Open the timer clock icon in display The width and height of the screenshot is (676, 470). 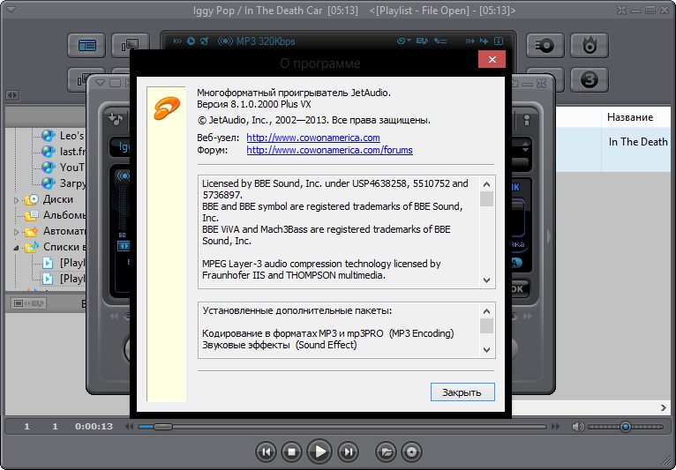tap(191, 41)
